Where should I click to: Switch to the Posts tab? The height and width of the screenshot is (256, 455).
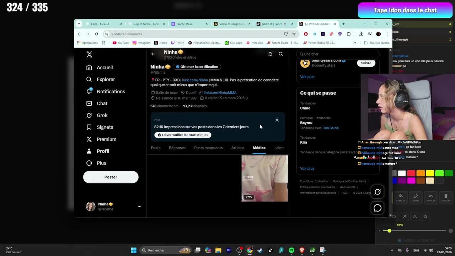click(x=155, y=148)
